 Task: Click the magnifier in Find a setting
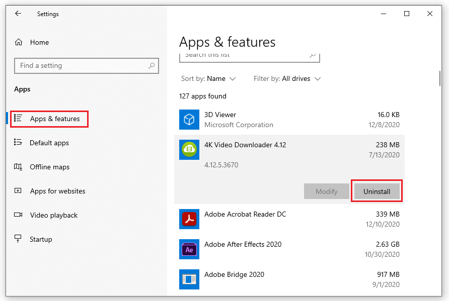151,66
